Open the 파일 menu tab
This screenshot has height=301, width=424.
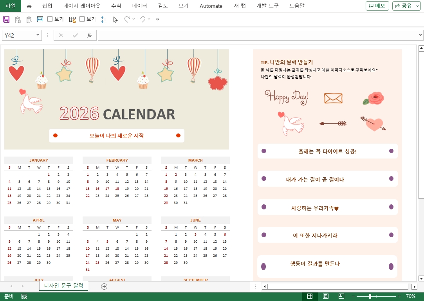pos(11,6)
